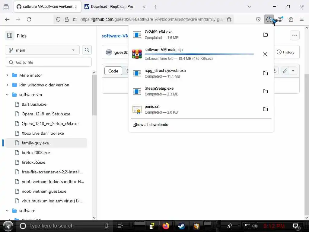Open the three-dots more options button

point(295,35)
